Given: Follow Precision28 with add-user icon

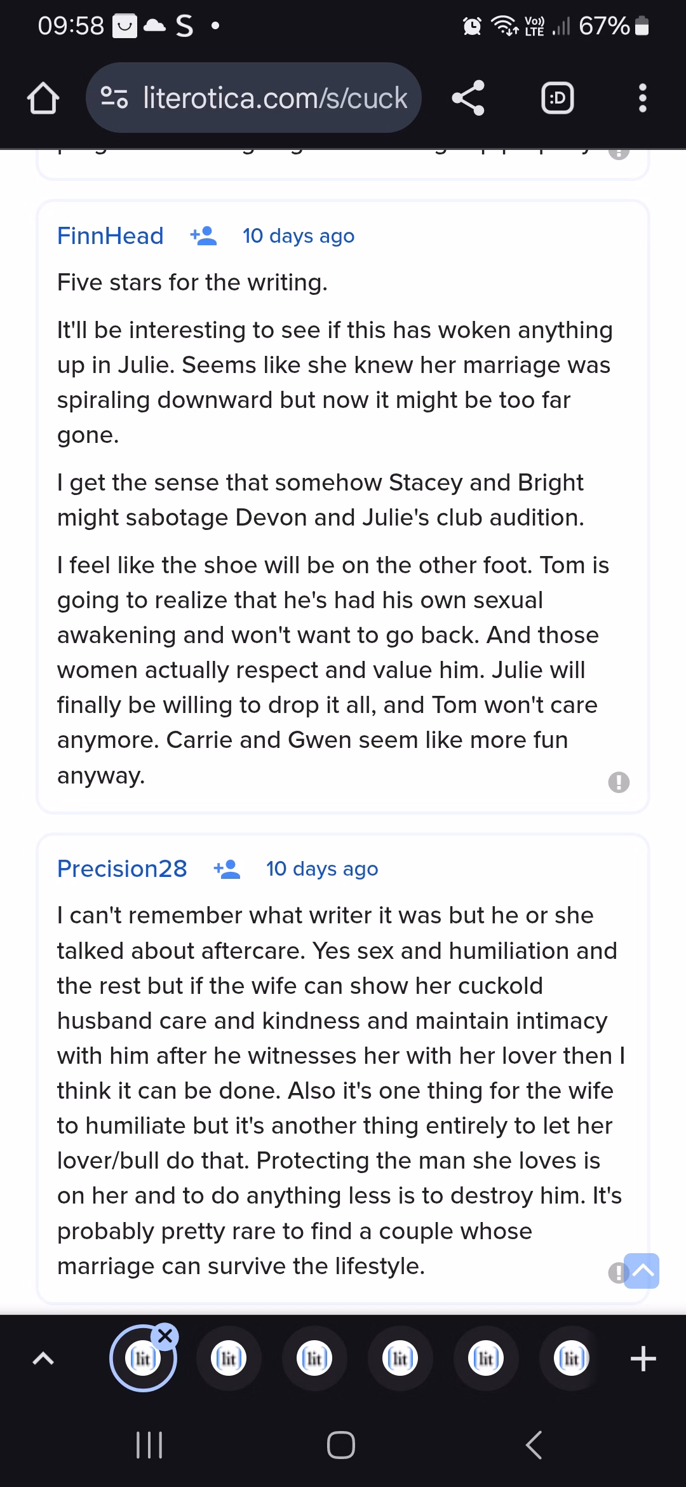Looking at the screenshot, I should tap(227, 869).
